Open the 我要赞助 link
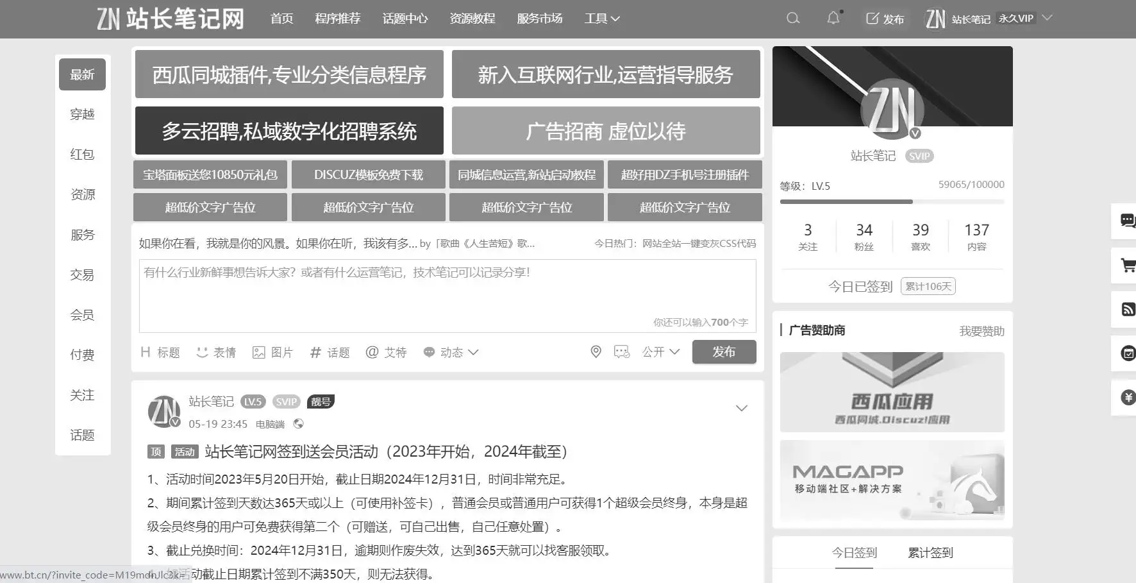1136x583 pixels. pos(981,331)
